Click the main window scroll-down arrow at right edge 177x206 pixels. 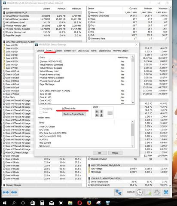pyautogui.click(x=170, y=185)
